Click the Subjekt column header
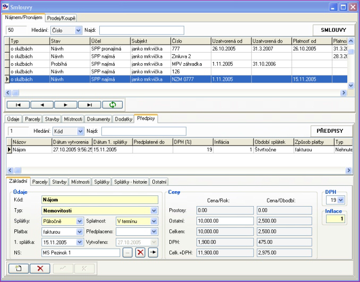360x282 pixels. click(150, 41)
